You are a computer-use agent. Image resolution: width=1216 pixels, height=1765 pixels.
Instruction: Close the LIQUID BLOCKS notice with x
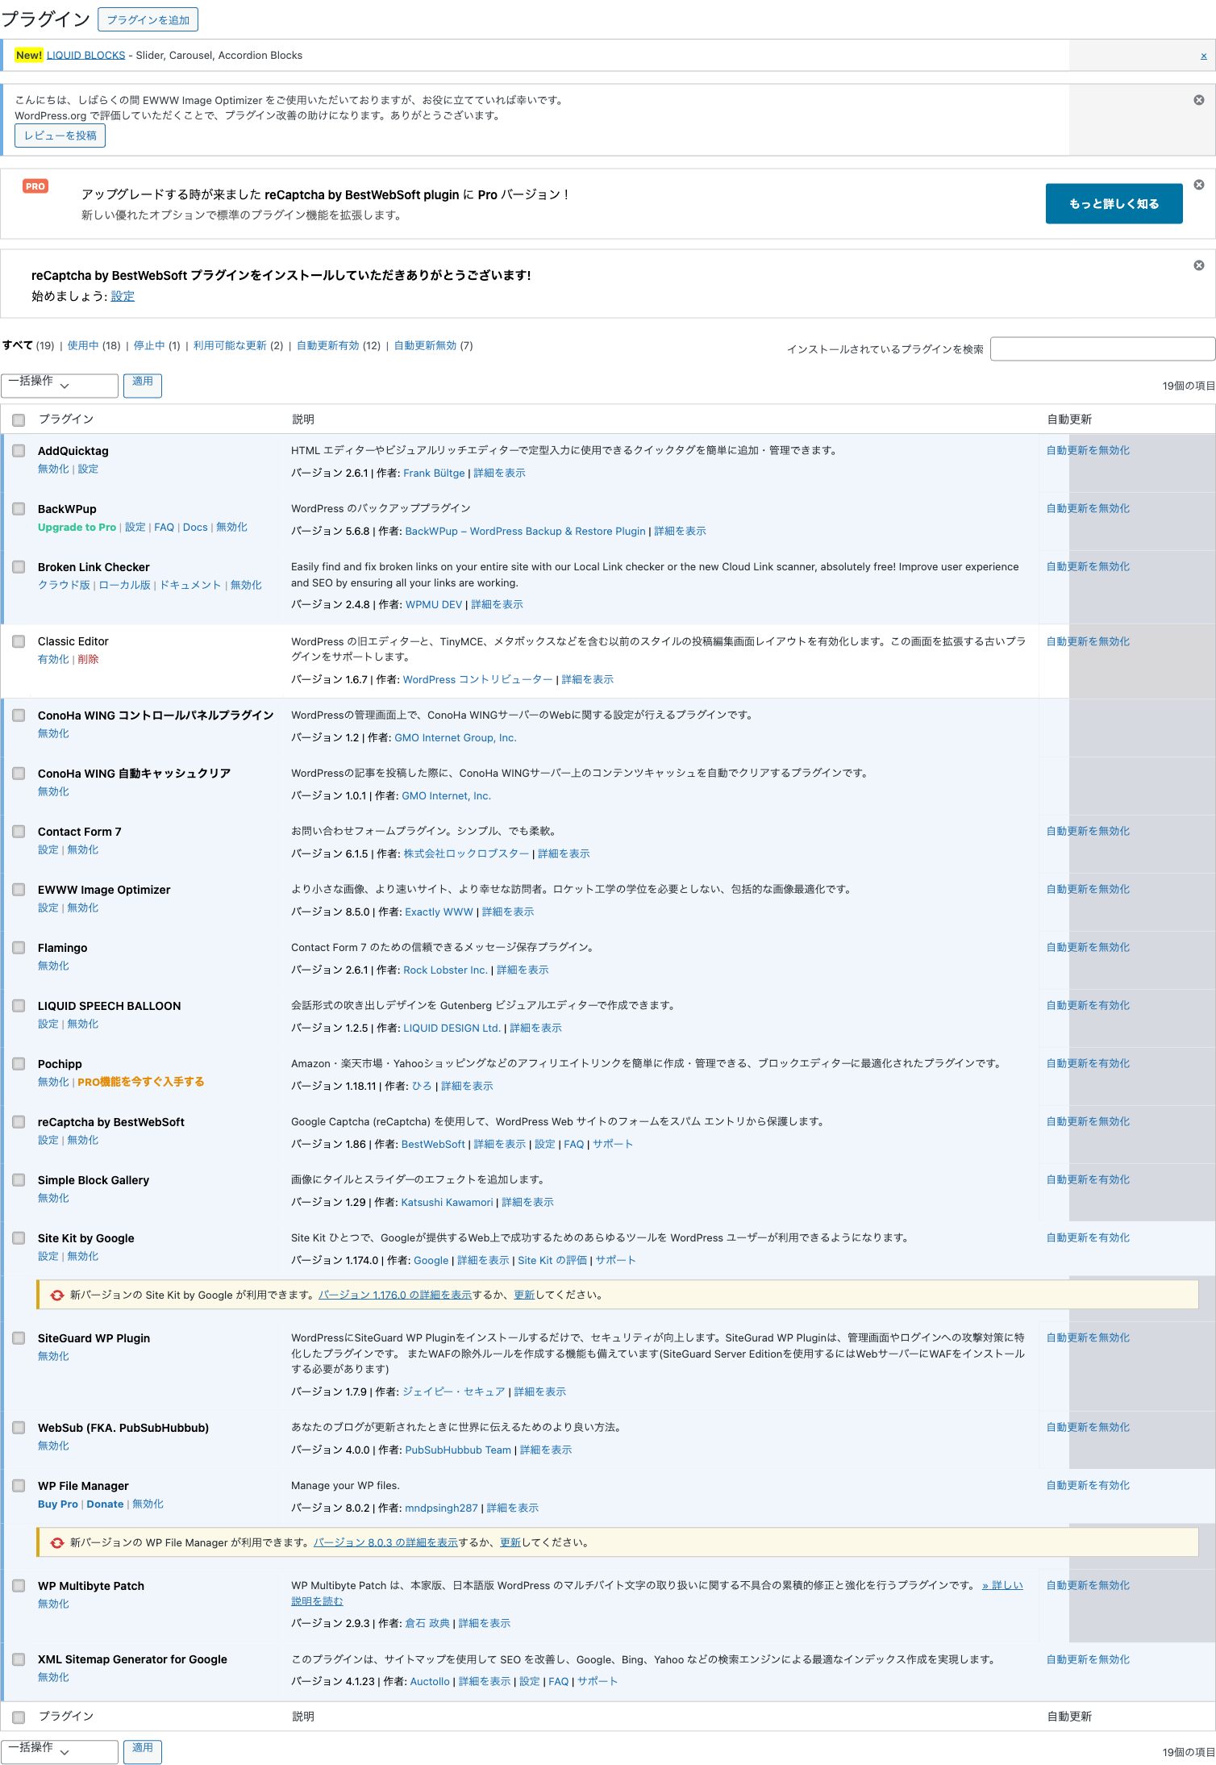point(1204,56)
